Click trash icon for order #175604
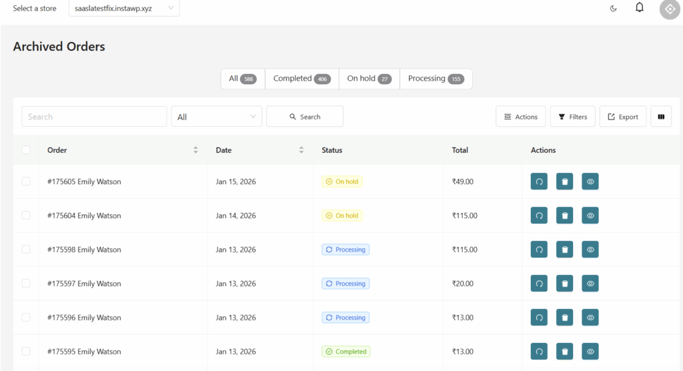This screenshot has width=683, height=371. [564, 216]
